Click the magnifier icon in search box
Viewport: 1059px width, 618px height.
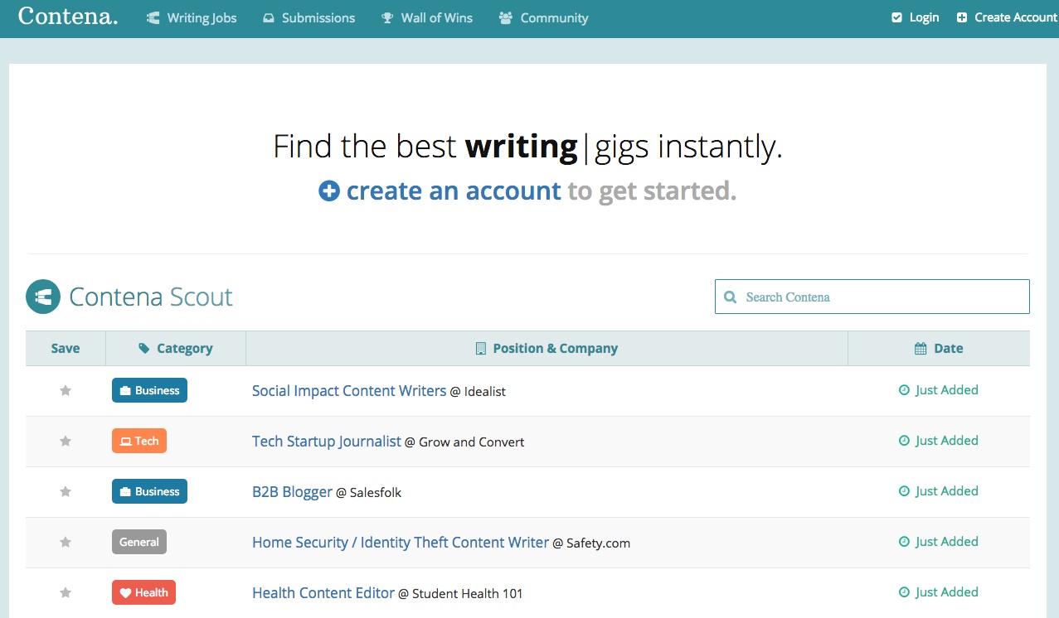pos(730,297)
